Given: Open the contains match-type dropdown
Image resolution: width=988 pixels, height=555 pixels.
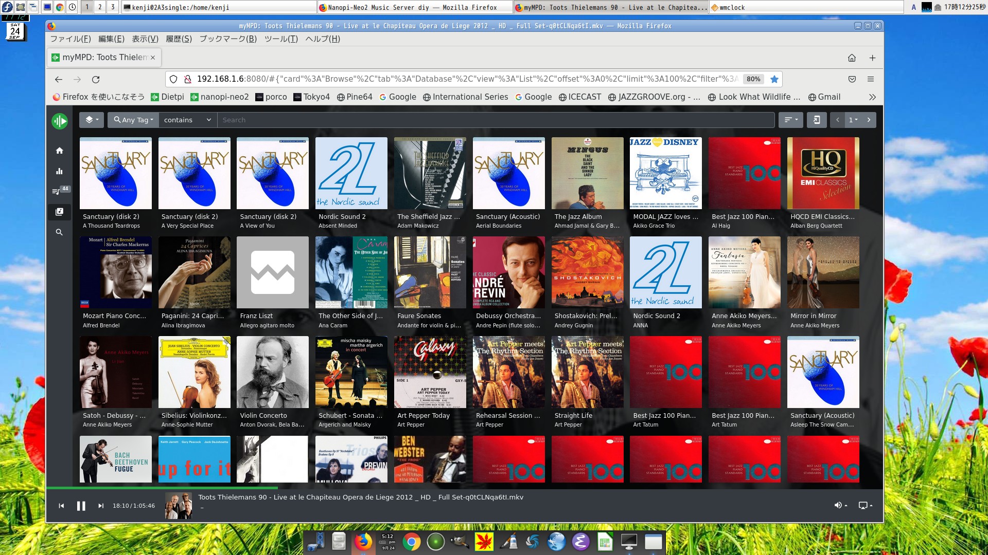Looking at the screenshot, I should tap(187, 120).
